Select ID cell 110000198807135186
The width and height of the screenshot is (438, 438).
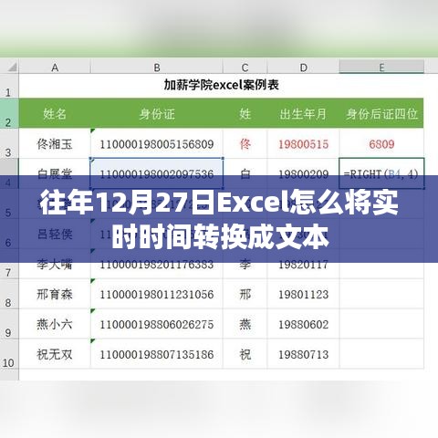(x=157, y=354)
